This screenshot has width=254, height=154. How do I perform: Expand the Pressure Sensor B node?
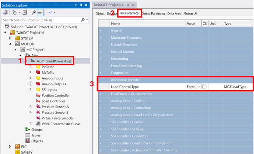pos(30,112)
